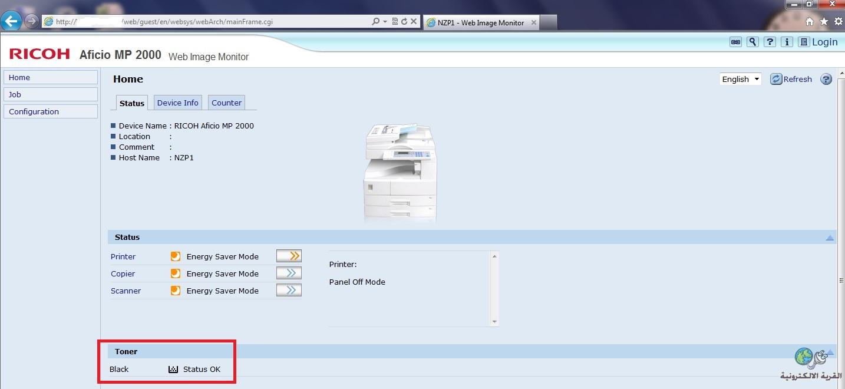Click the Host Name NZP1 value
The height and width of the screenshot is (389, 845).
tap(184, 157)
